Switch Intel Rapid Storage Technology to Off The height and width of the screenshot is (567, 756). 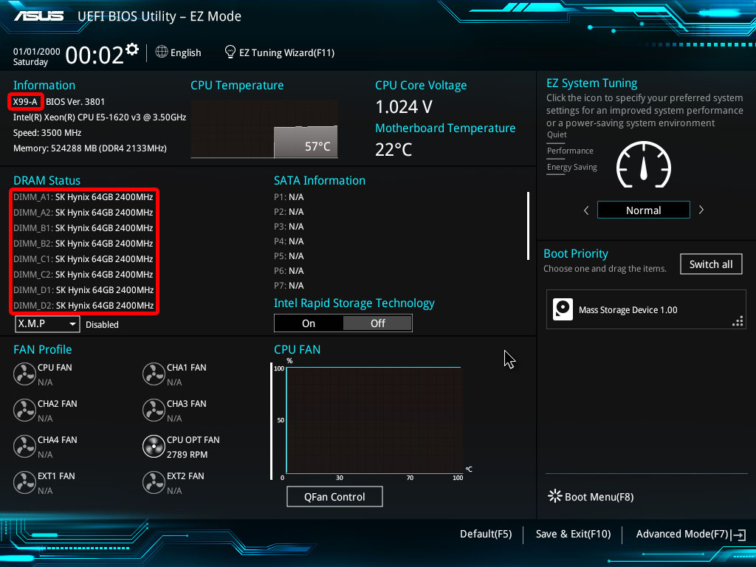pos(377,323)
